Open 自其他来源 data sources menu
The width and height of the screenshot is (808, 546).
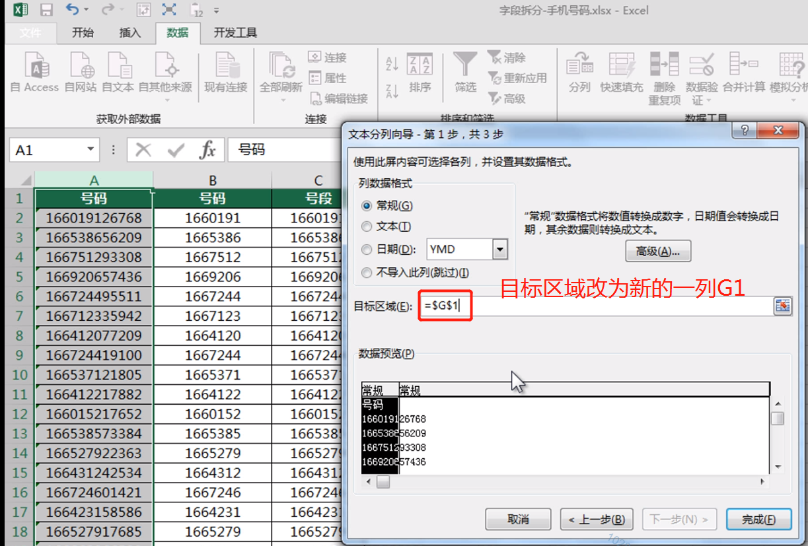coord(165,76)
